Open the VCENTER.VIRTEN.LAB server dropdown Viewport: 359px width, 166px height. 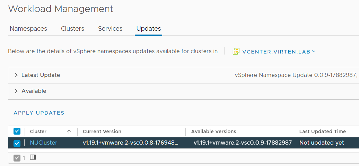click(x=276, y=52)
